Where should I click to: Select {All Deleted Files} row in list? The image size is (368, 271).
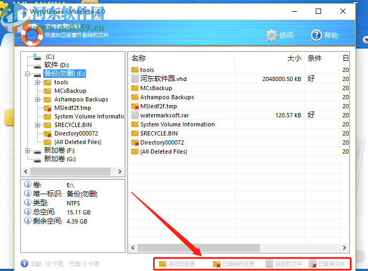pyautogui.click(x=239, y=152)
